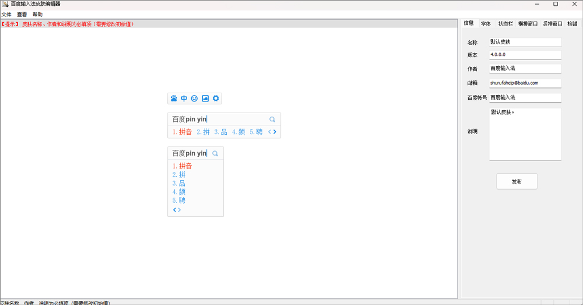Open the gear settings icon on status bar
Viewport: 583px width, 305px height.
[x=216, y=99]
